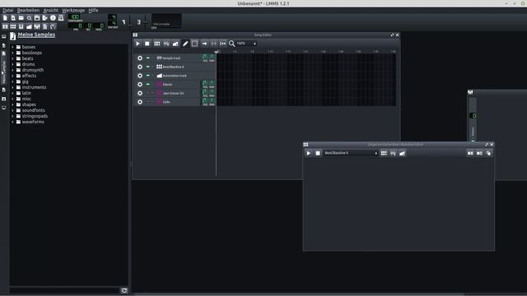Expand the effects folder

(13, 76)
